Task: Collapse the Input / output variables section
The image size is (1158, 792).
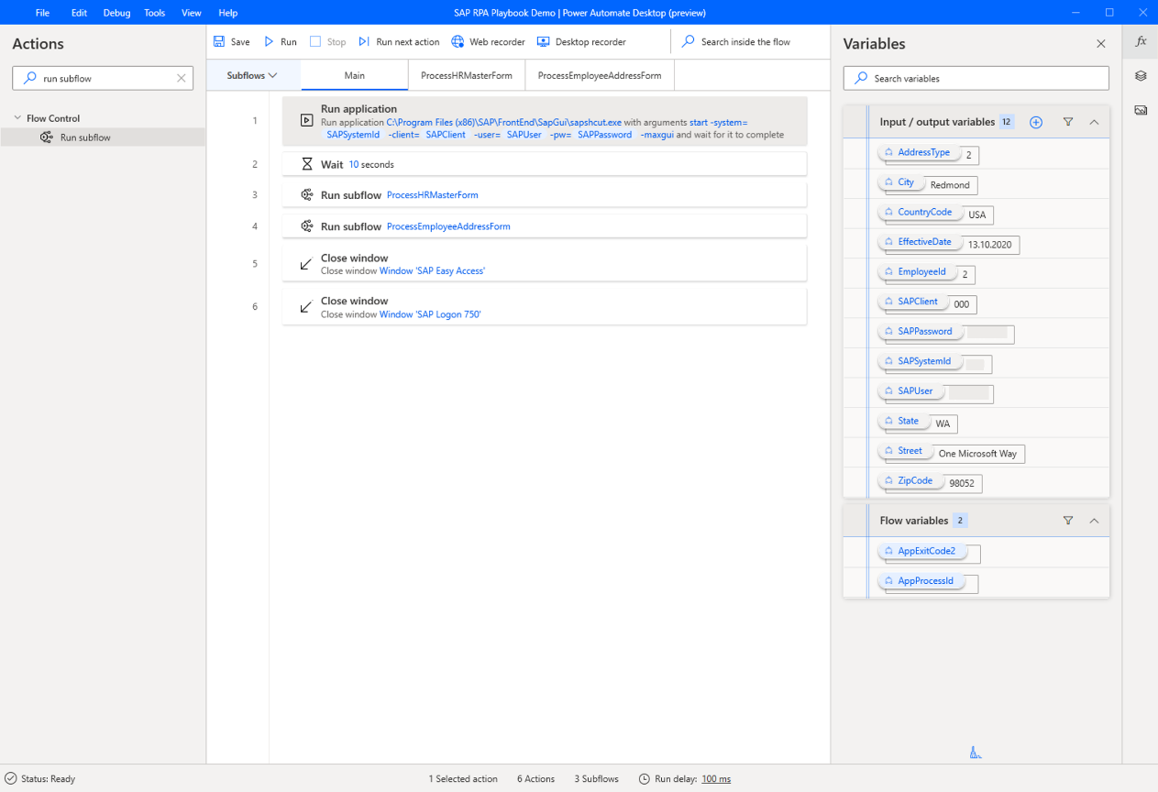Action: pyautogui.click(x=1095, y=122)
